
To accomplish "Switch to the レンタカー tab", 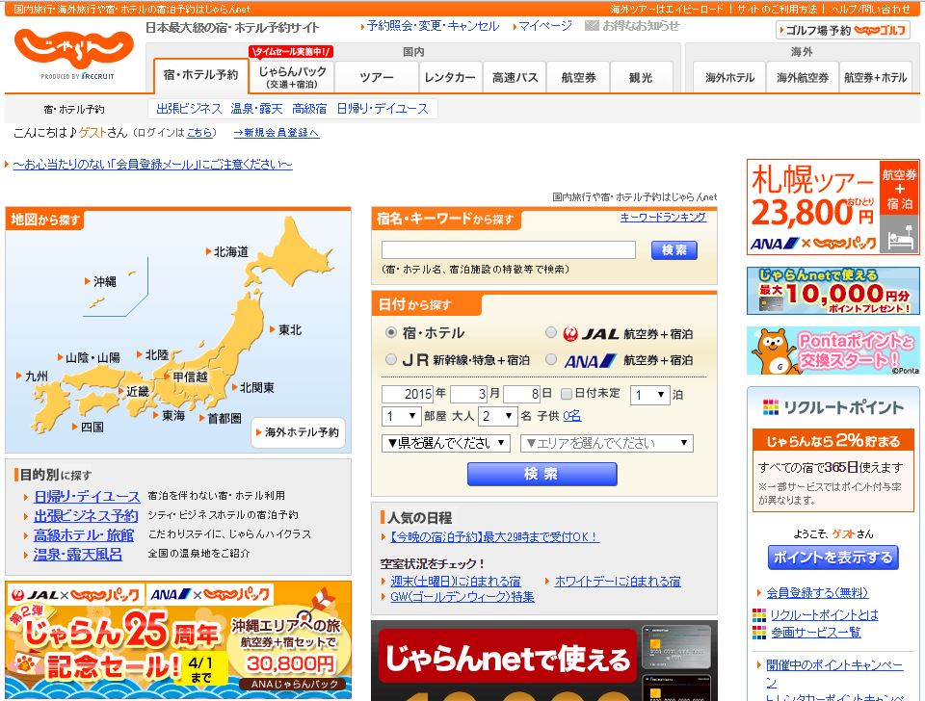I will pyautogui.click(x=449, y=77).
